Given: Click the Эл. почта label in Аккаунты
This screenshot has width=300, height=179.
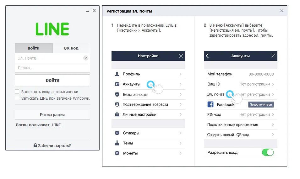Looking at the screenshot, I should click(215, 94).
